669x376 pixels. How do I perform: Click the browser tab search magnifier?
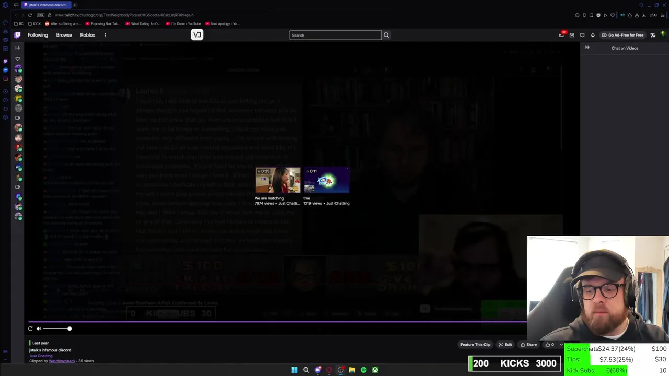tap(641, 5)
